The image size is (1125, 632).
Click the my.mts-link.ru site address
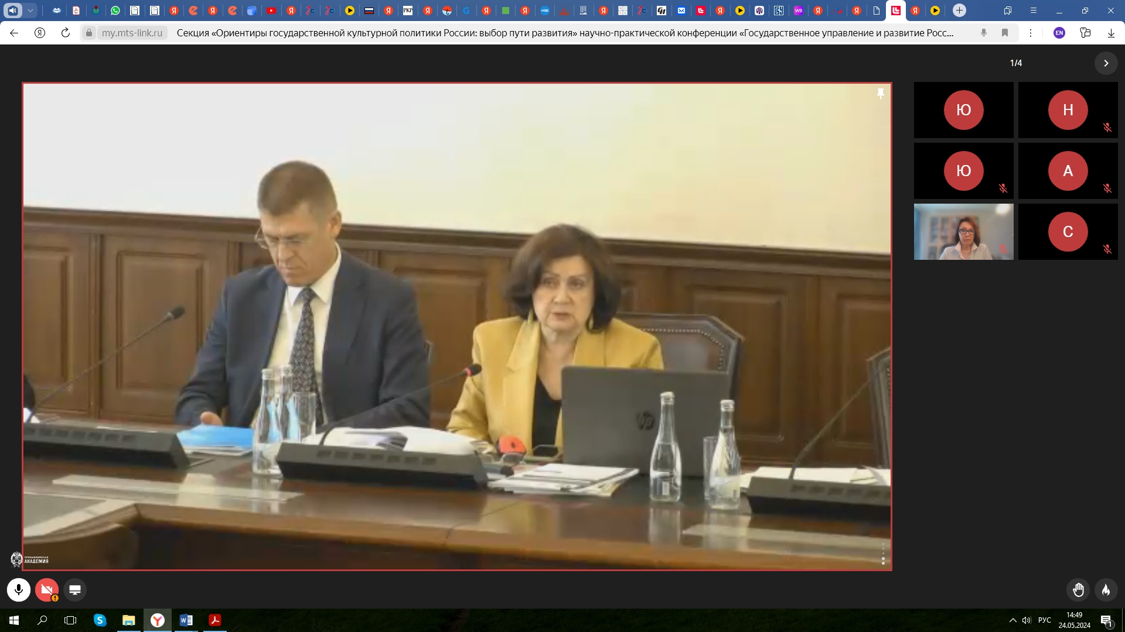pos(132,33)
